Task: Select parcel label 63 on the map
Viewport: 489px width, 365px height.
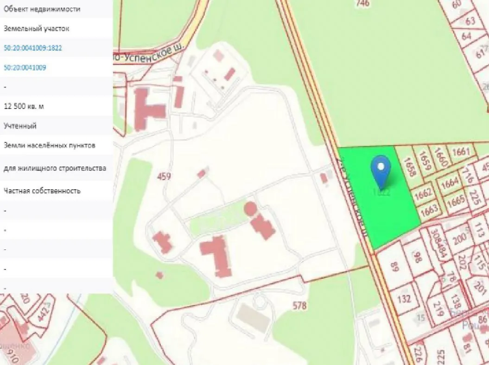Action: tap(470, 21)
